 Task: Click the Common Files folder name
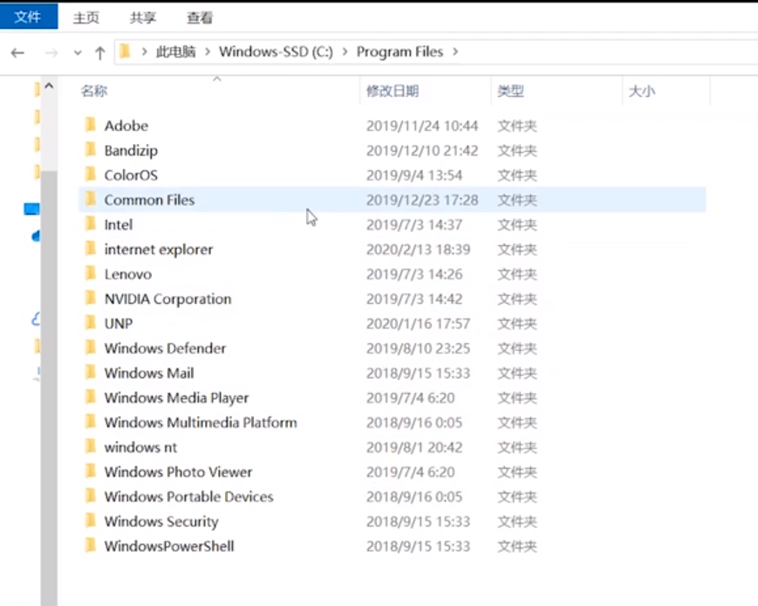point(149,200)
